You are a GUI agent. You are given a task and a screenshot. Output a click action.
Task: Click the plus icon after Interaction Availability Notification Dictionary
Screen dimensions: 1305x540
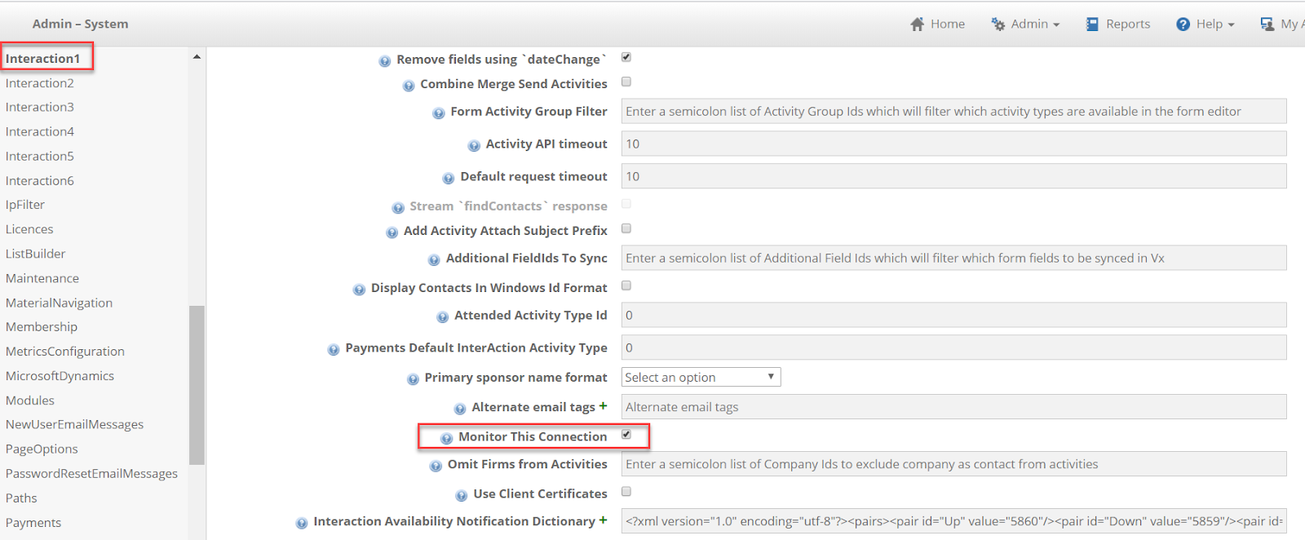[603, 520]
